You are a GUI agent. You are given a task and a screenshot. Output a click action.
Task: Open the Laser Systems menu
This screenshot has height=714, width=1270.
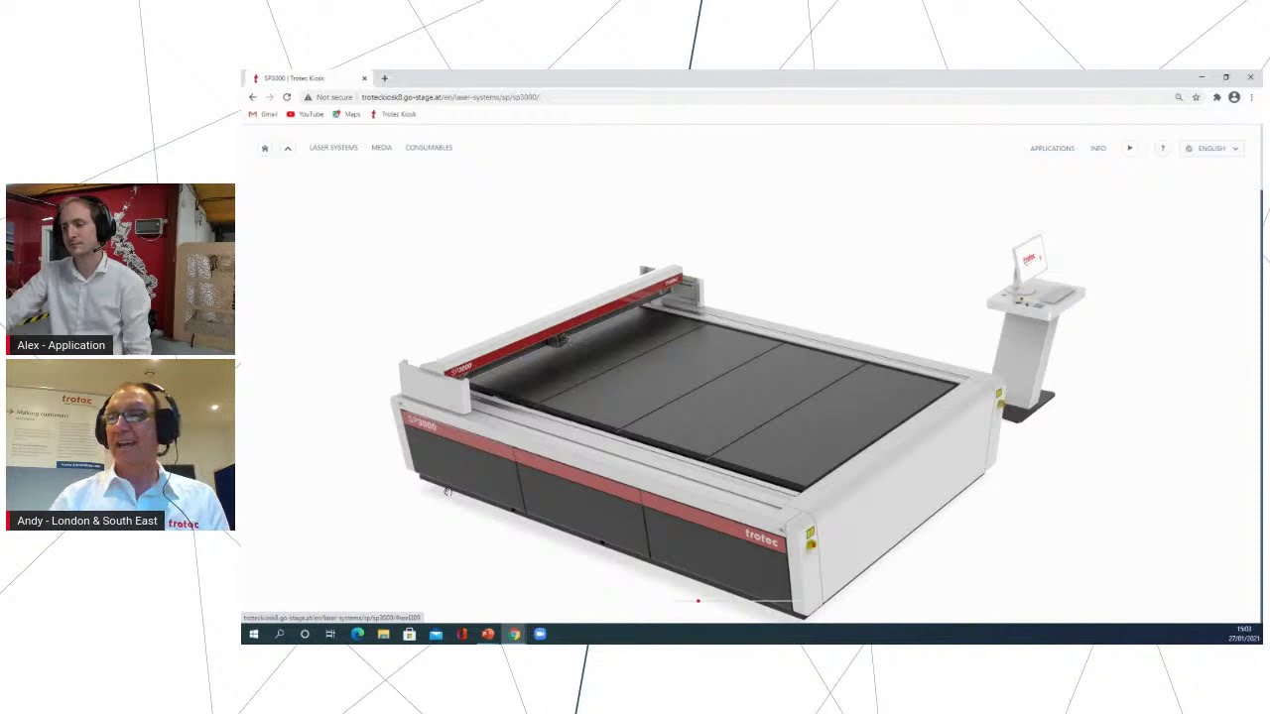pyautogui.click(x=333, y=148)
